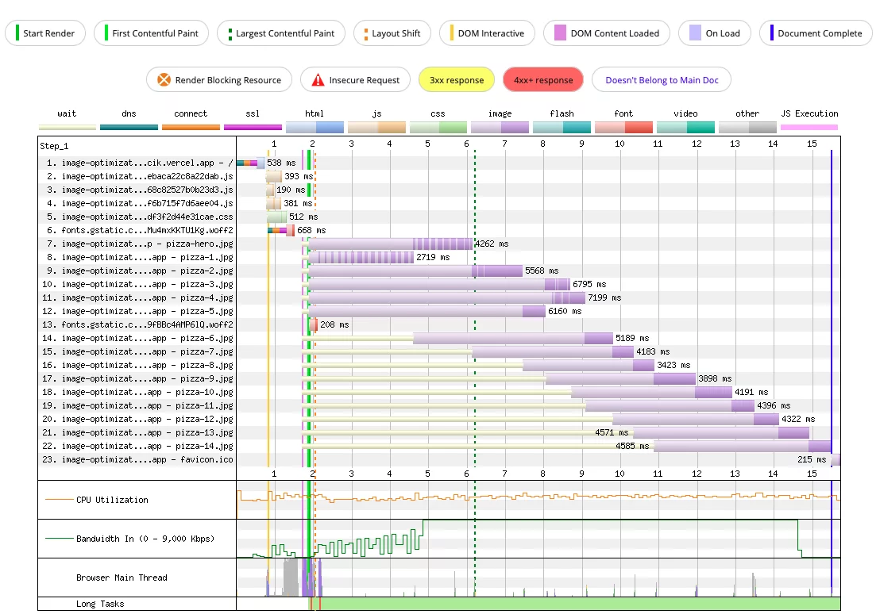880x614 pixels.
Task: Click the yellow DOM Interactive marker icon
Action: coord(452,33)
